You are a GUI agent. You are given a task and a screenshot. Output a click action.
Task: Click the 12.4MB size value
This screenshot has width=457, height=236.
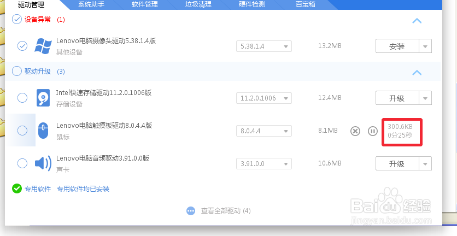click(330, 98)
